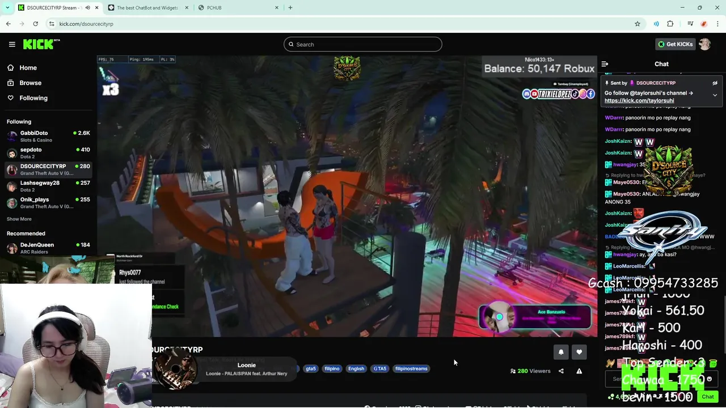Viewport: 726px width, 408px height.
Task: Open Browse in sidebar
Action: (x=30, y=83)
